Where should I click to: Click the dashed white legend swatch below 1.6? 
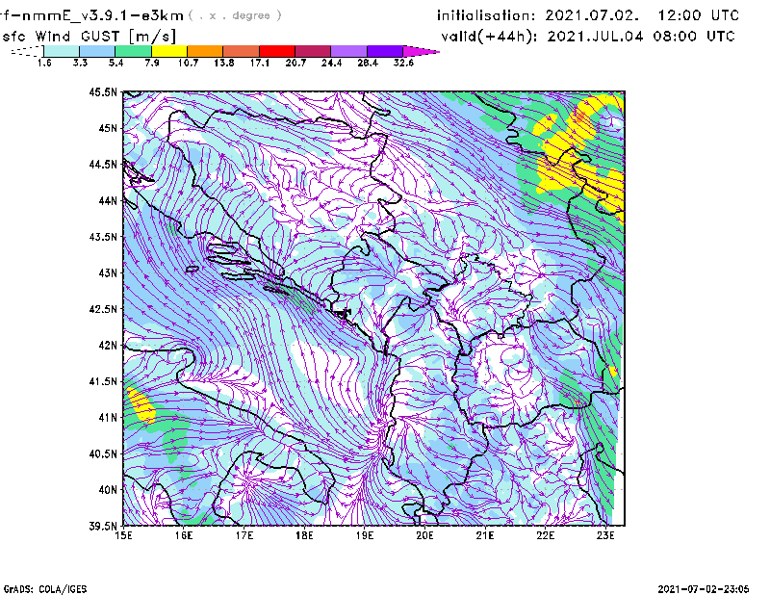(28, 51)
